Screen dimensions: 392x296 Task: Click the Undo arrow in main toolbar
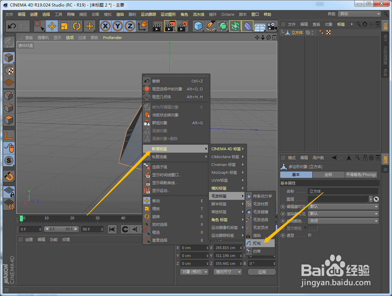pyautogui.click(x=12, y=26)
